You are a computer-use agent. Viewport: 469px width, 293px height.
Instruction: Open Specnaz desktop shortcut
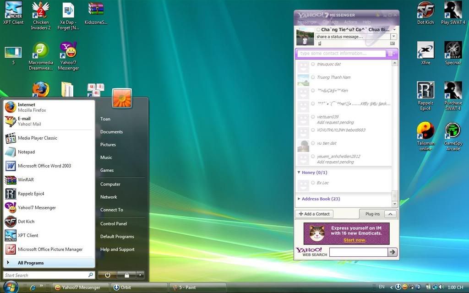tap(453, 53)
